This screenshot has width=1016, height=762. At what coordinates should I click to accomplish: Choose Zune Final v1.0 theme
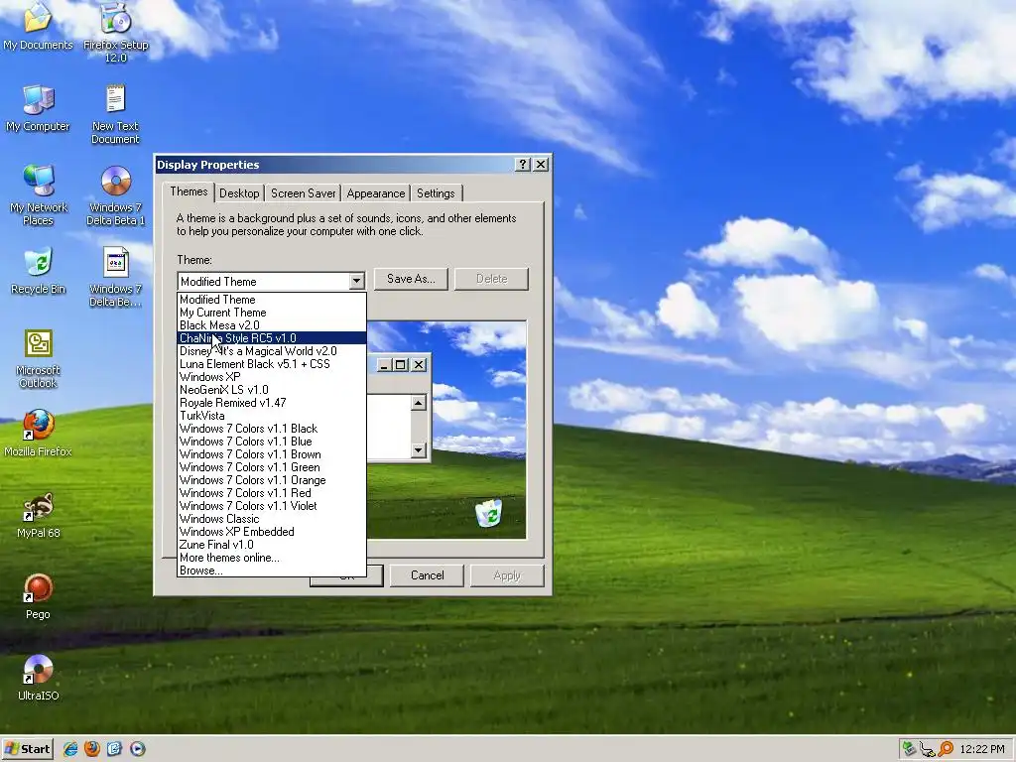[272, 545]
